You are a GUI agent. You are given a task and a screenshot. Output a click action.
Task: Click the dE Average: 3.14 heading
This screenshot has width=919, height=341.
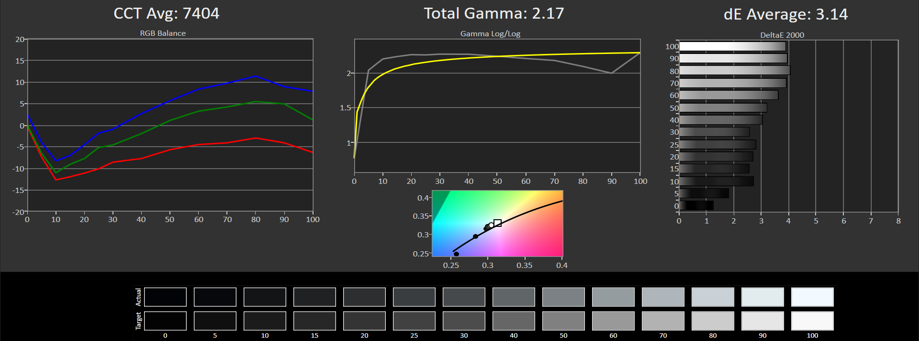(785, 14)
